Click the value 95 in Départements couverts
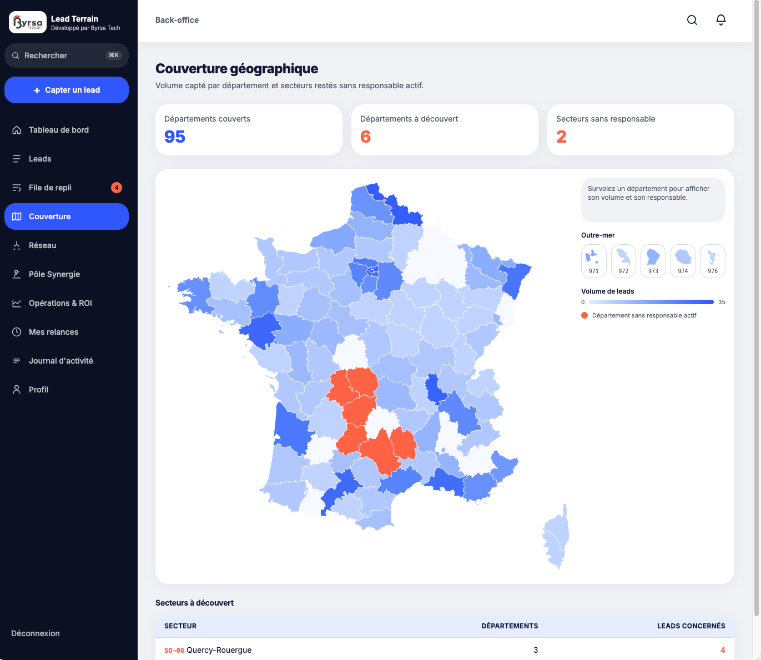Screen dimensions: 761x660 (x=175, y=137)
